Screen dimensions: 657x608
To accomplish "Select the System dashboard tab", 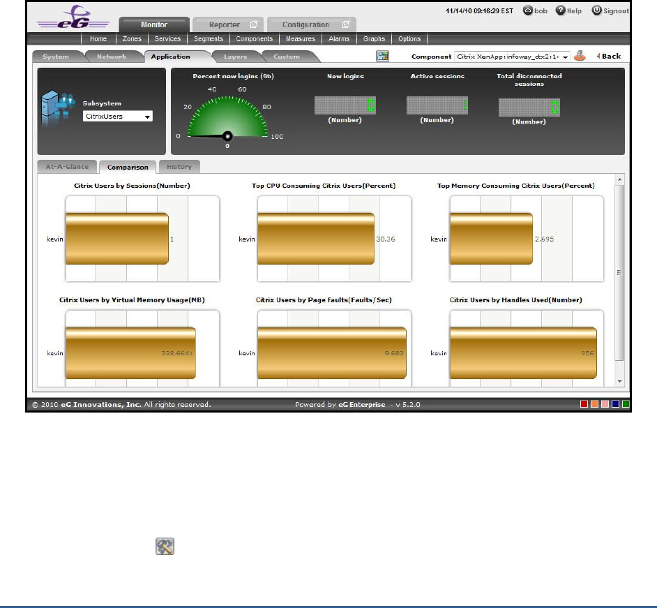I will [x=56, y=57].
